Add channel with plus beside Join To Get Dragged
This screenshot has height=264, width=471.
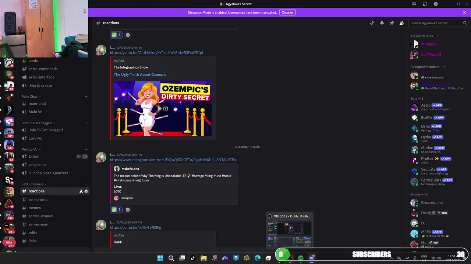pyautogui.click(x=86, y=123)
